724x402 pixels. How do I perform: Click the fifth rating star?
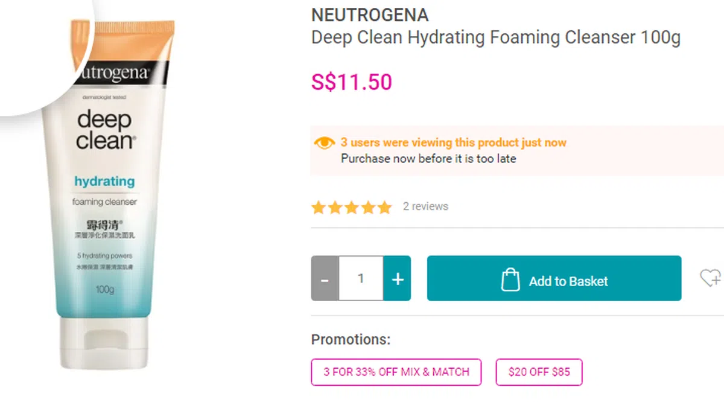tap(384, 208)
